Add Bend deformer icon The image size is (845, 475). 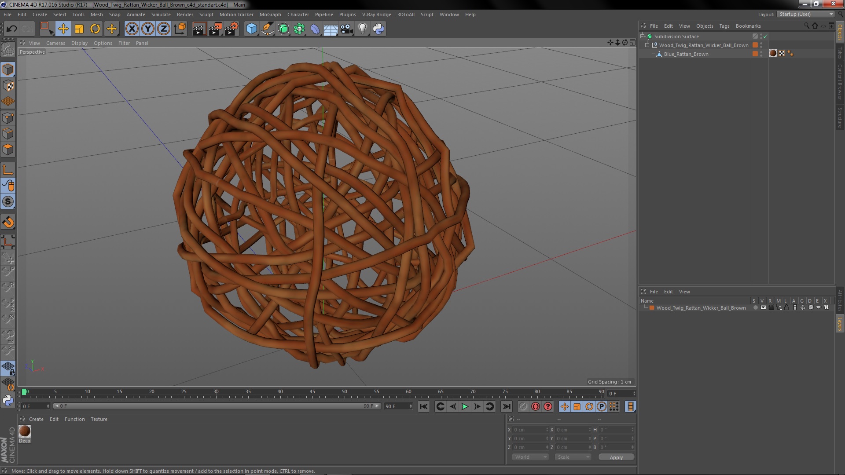[x=315, y=29]
